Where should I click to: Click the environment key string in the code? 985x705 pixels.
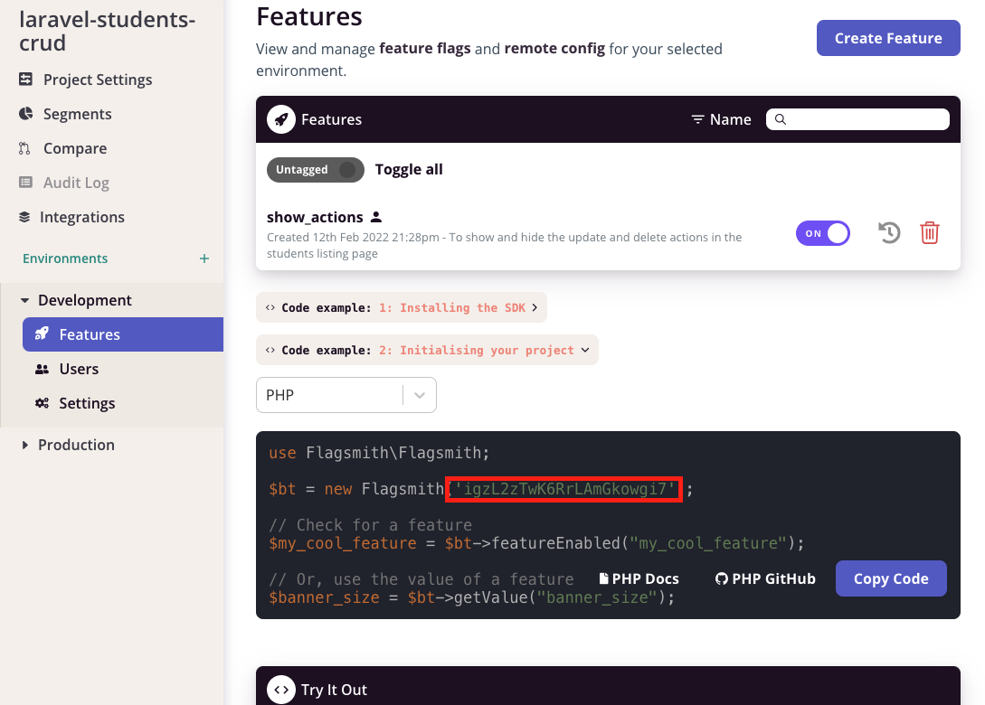pyautogui.click(x=564, y=489)
